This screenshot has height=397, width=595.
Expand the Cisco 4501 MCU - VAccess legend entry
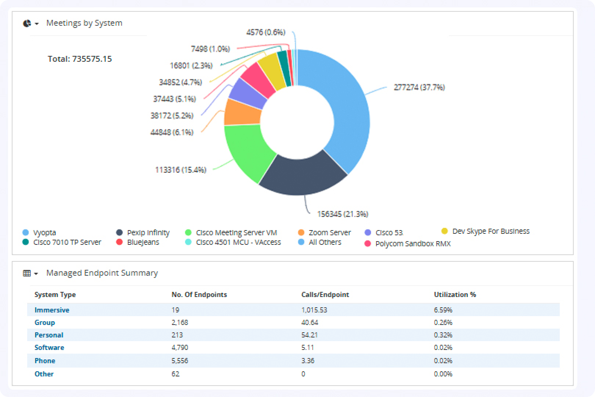188,242
